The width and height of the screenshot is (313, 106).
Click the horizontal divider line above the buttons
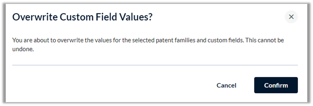click(x=155, y=65)
